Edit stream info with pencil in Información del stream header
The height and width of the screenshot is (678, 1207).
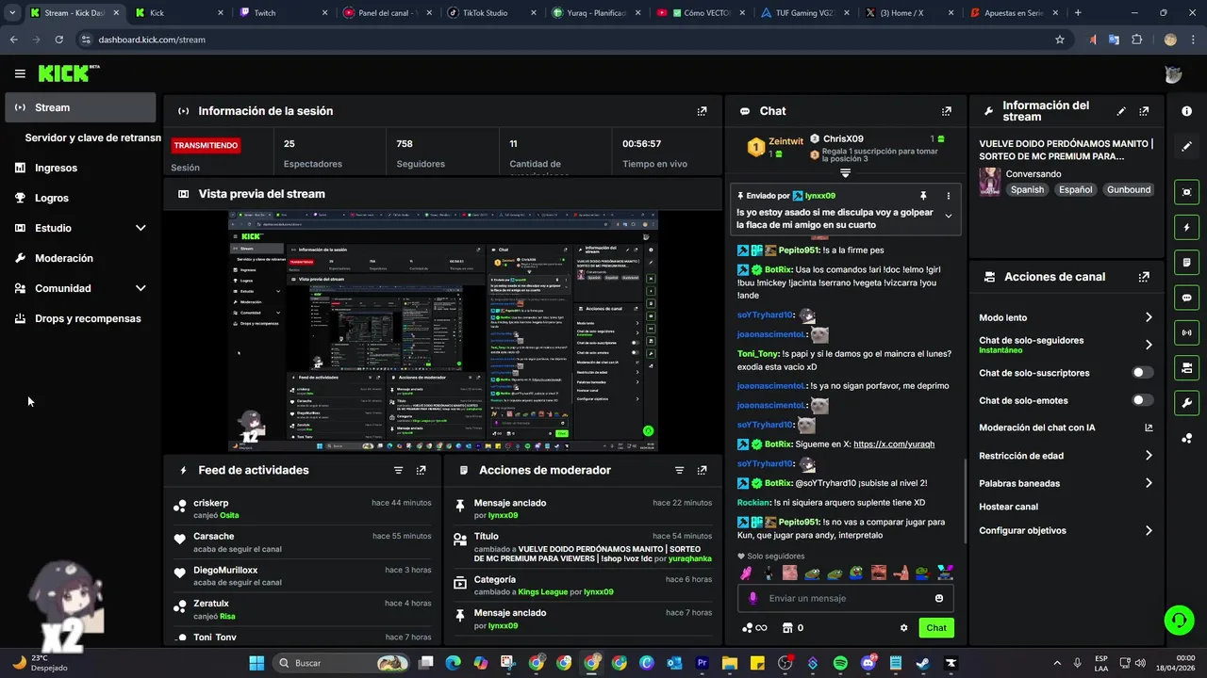pos(1121,111)
